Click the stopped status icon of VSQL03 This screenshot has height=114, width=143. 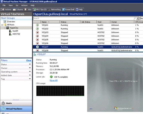(x=37, y=32)
